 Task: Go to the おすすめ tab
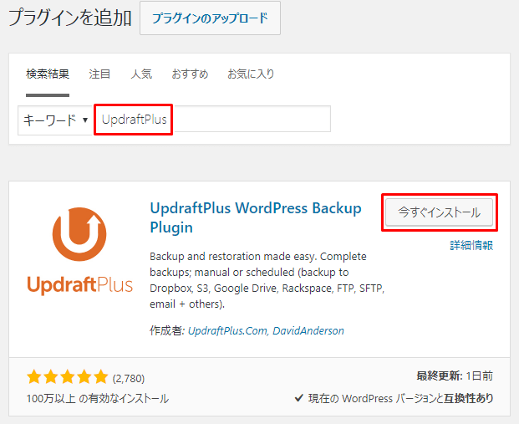pos(190,74)
